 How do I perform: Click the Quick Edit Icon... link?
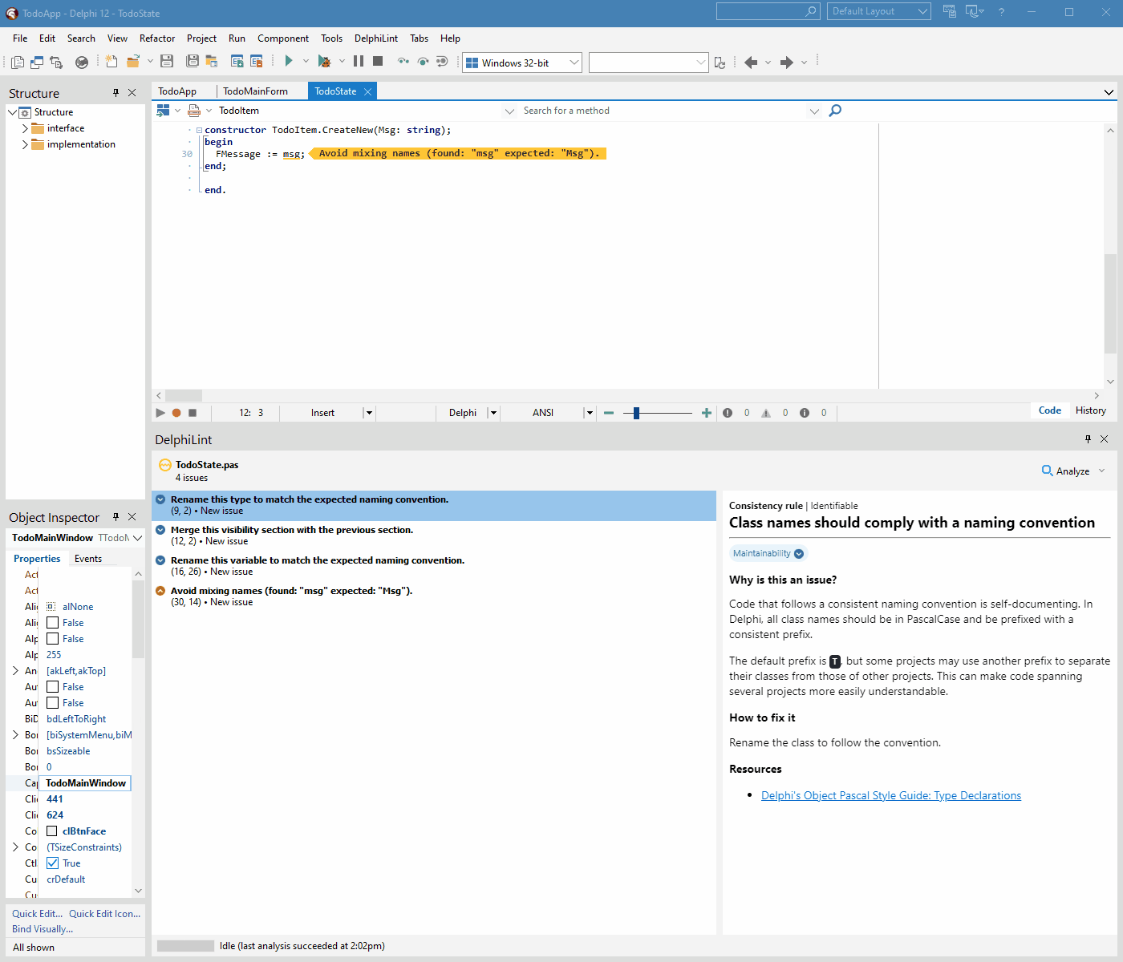(x=104, y=913)
